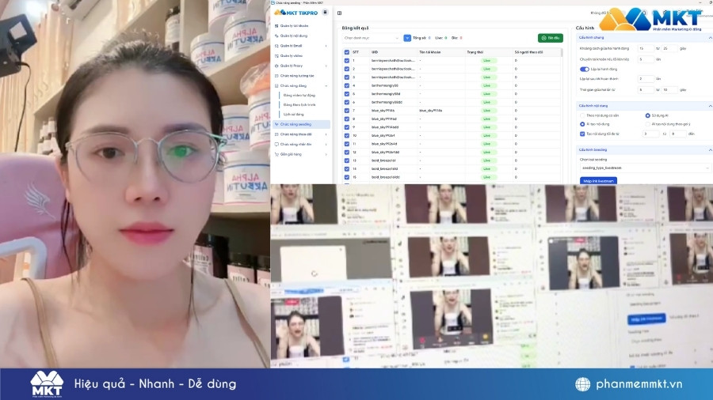Image resolution: width=713 pixels, height=400 pixels.
Task: Select the Sử dụng AI radio option
Action: pos(647,115)
